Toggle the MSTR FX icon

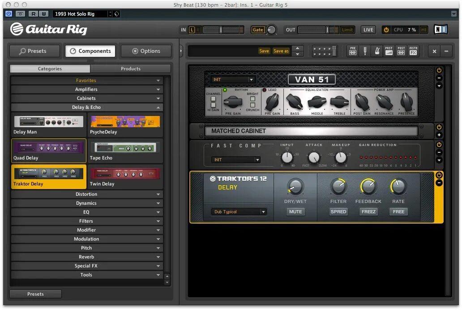pyautogui.click(x=413, y=51)
